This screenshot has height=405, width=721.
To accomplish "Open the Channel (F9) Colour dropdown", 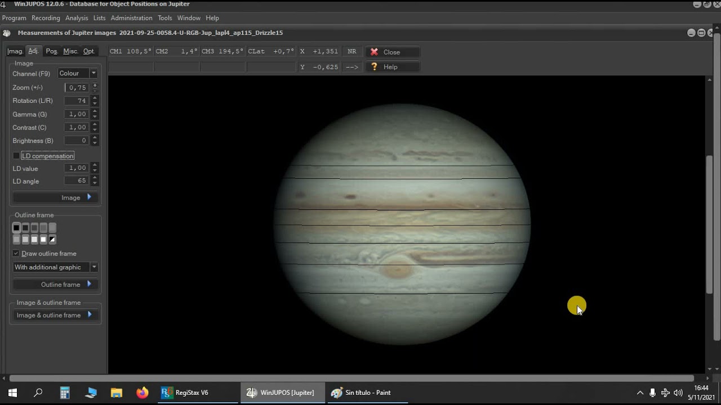I will [x=94, y=74].
